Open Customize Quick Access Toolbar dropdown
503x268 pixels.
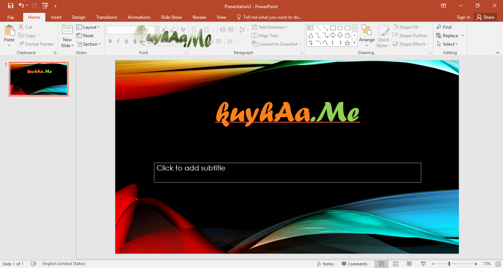coord(55,6)
